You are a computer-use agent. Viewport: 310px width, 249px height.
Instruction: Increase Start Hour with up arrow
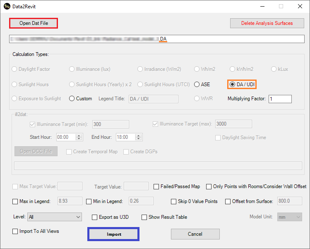pos(79,135)
